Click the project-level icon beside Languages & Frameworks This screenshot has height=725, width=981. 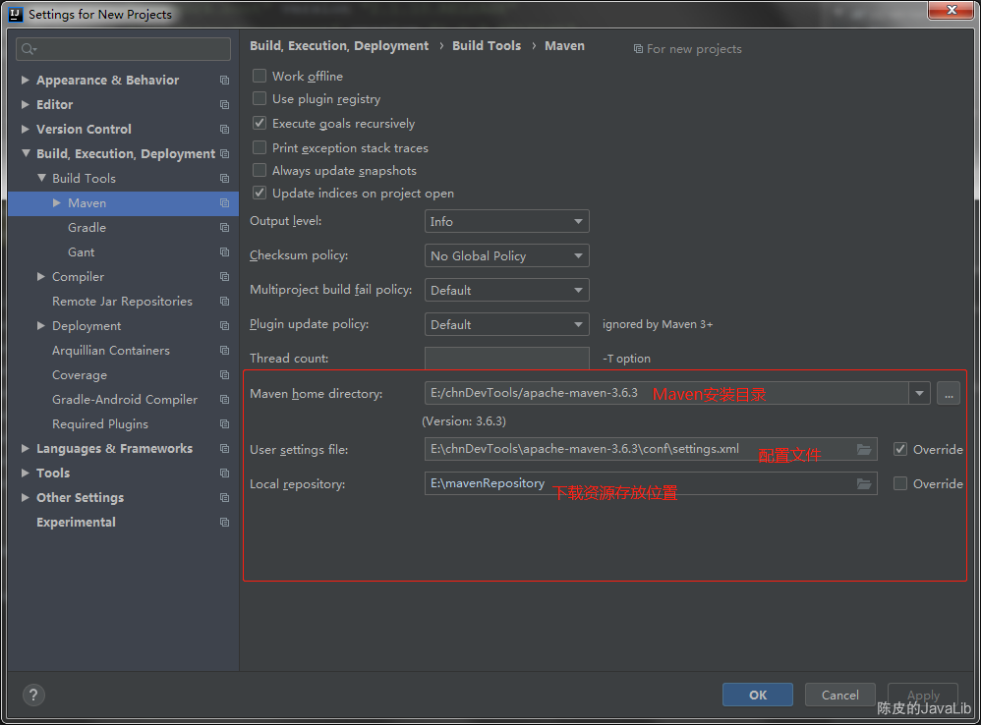click(x=224, y=448)
